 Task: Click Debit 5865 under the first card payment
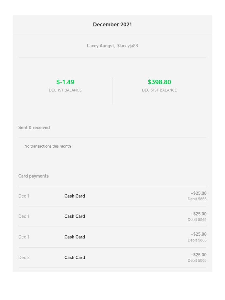(x=197, y=199)
